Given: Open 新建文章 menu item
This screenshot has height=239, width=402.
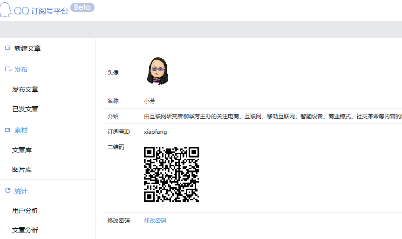Looking at the screenshot, I should [27, 48].
